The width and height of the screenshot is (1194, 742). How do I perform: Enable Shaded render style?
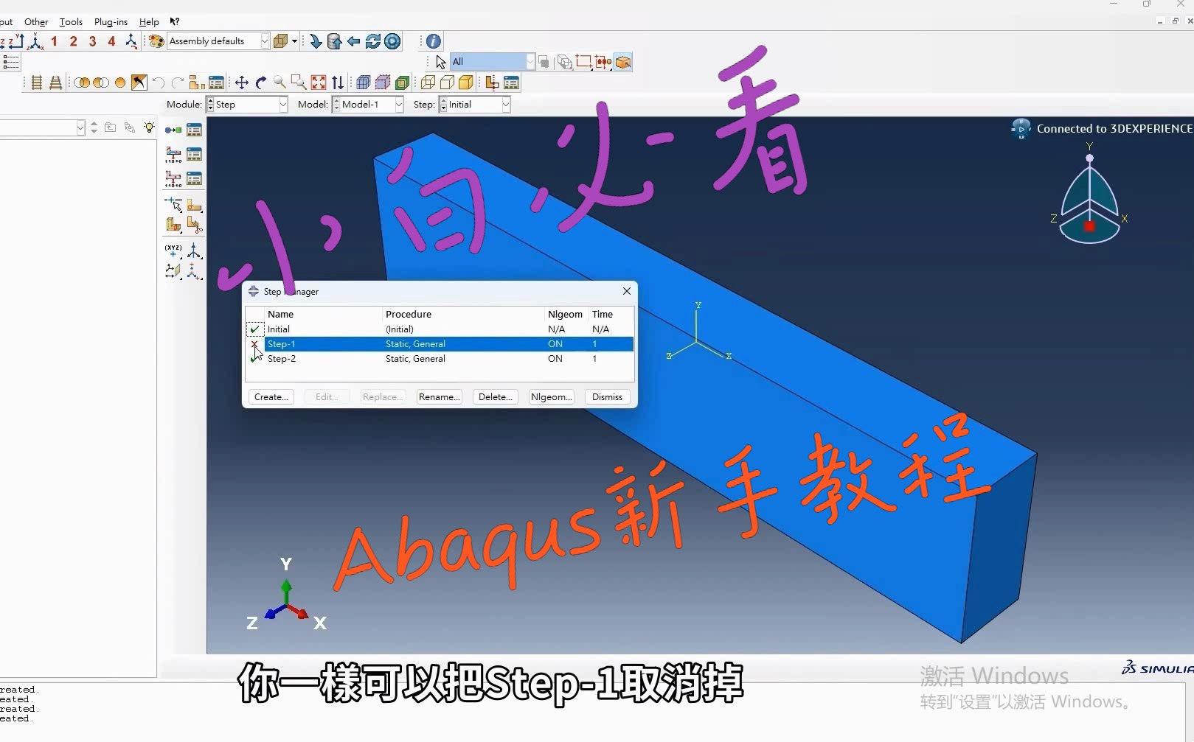click(x=466, y=83)
